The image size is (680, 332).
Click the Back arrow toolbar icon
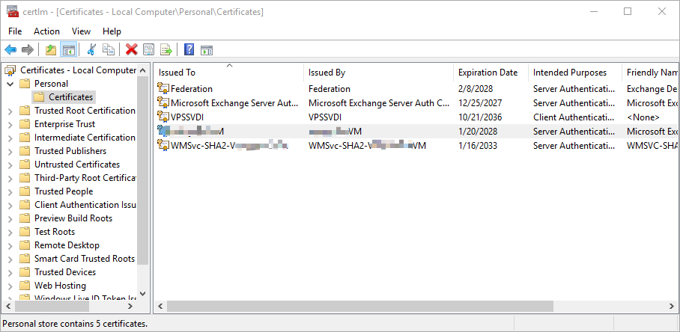tap(10, 50)
